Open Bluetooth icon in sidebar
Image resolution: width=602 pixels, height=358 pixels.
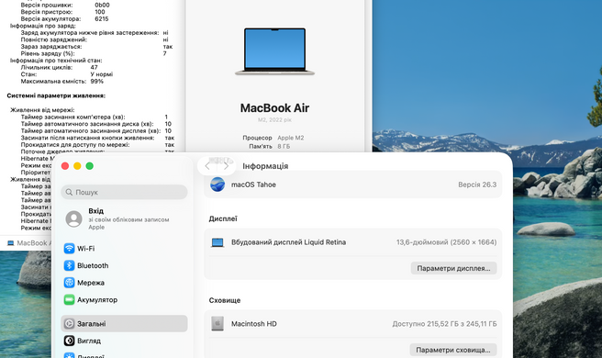pos(69,265)
